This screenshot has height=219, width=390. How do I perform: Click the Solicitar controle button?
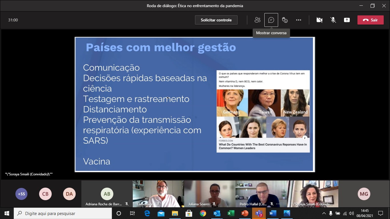(216, 20)
